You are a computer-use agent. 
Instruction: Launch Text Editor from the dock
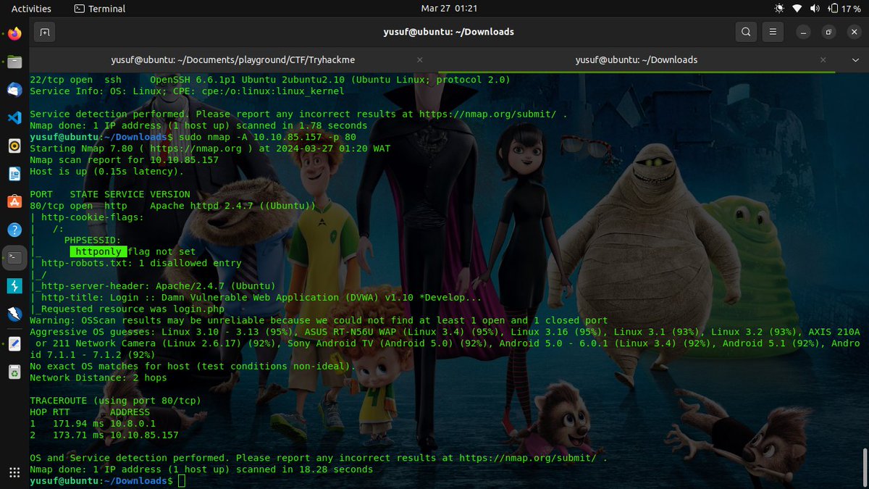pyautogui.click(x=14, y=344)
